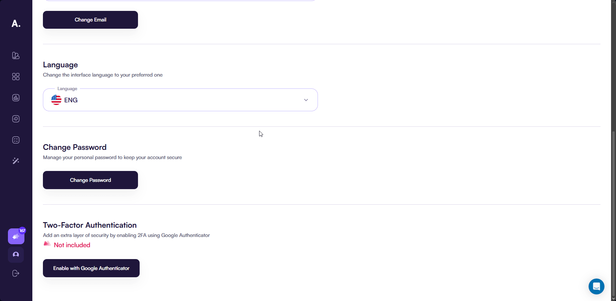Screen dimensions: 616x301
Task: Click the spiral sidebar icon
Action: pyautogui.click(x=16, y=119)
